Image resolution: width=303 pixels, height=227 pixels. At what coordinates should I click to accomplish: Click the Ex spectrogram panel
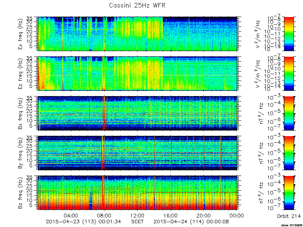click(x=137, y=34)
